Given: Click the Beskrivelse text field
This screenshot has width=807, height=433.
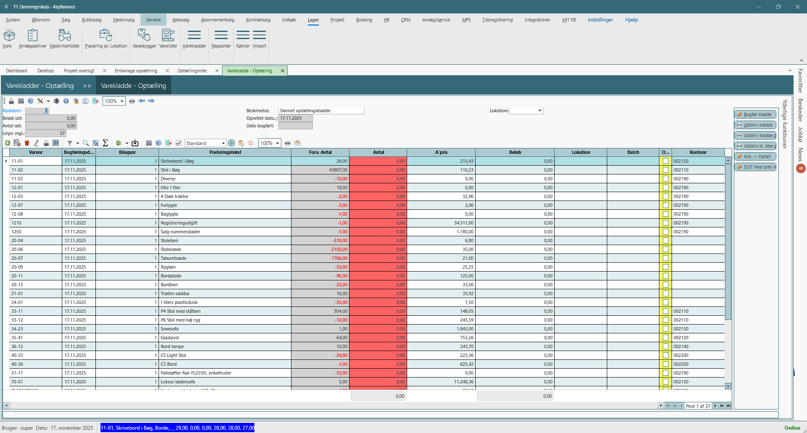Looking at the screenshot, I should 321,111.
